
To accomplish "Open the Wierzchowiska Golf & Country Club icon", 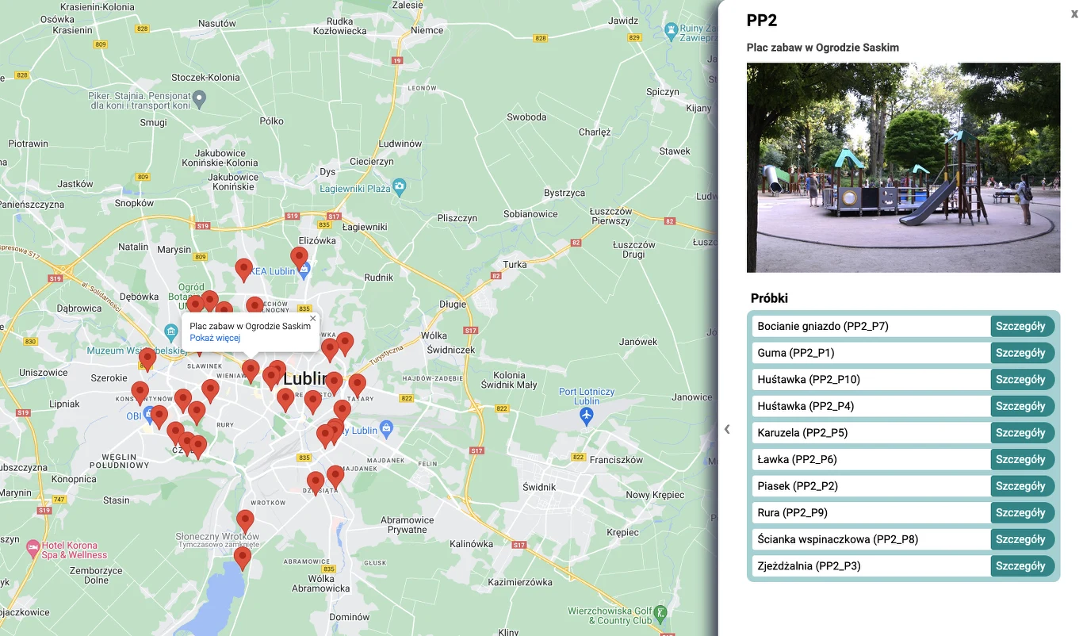I will coord(660,613).
